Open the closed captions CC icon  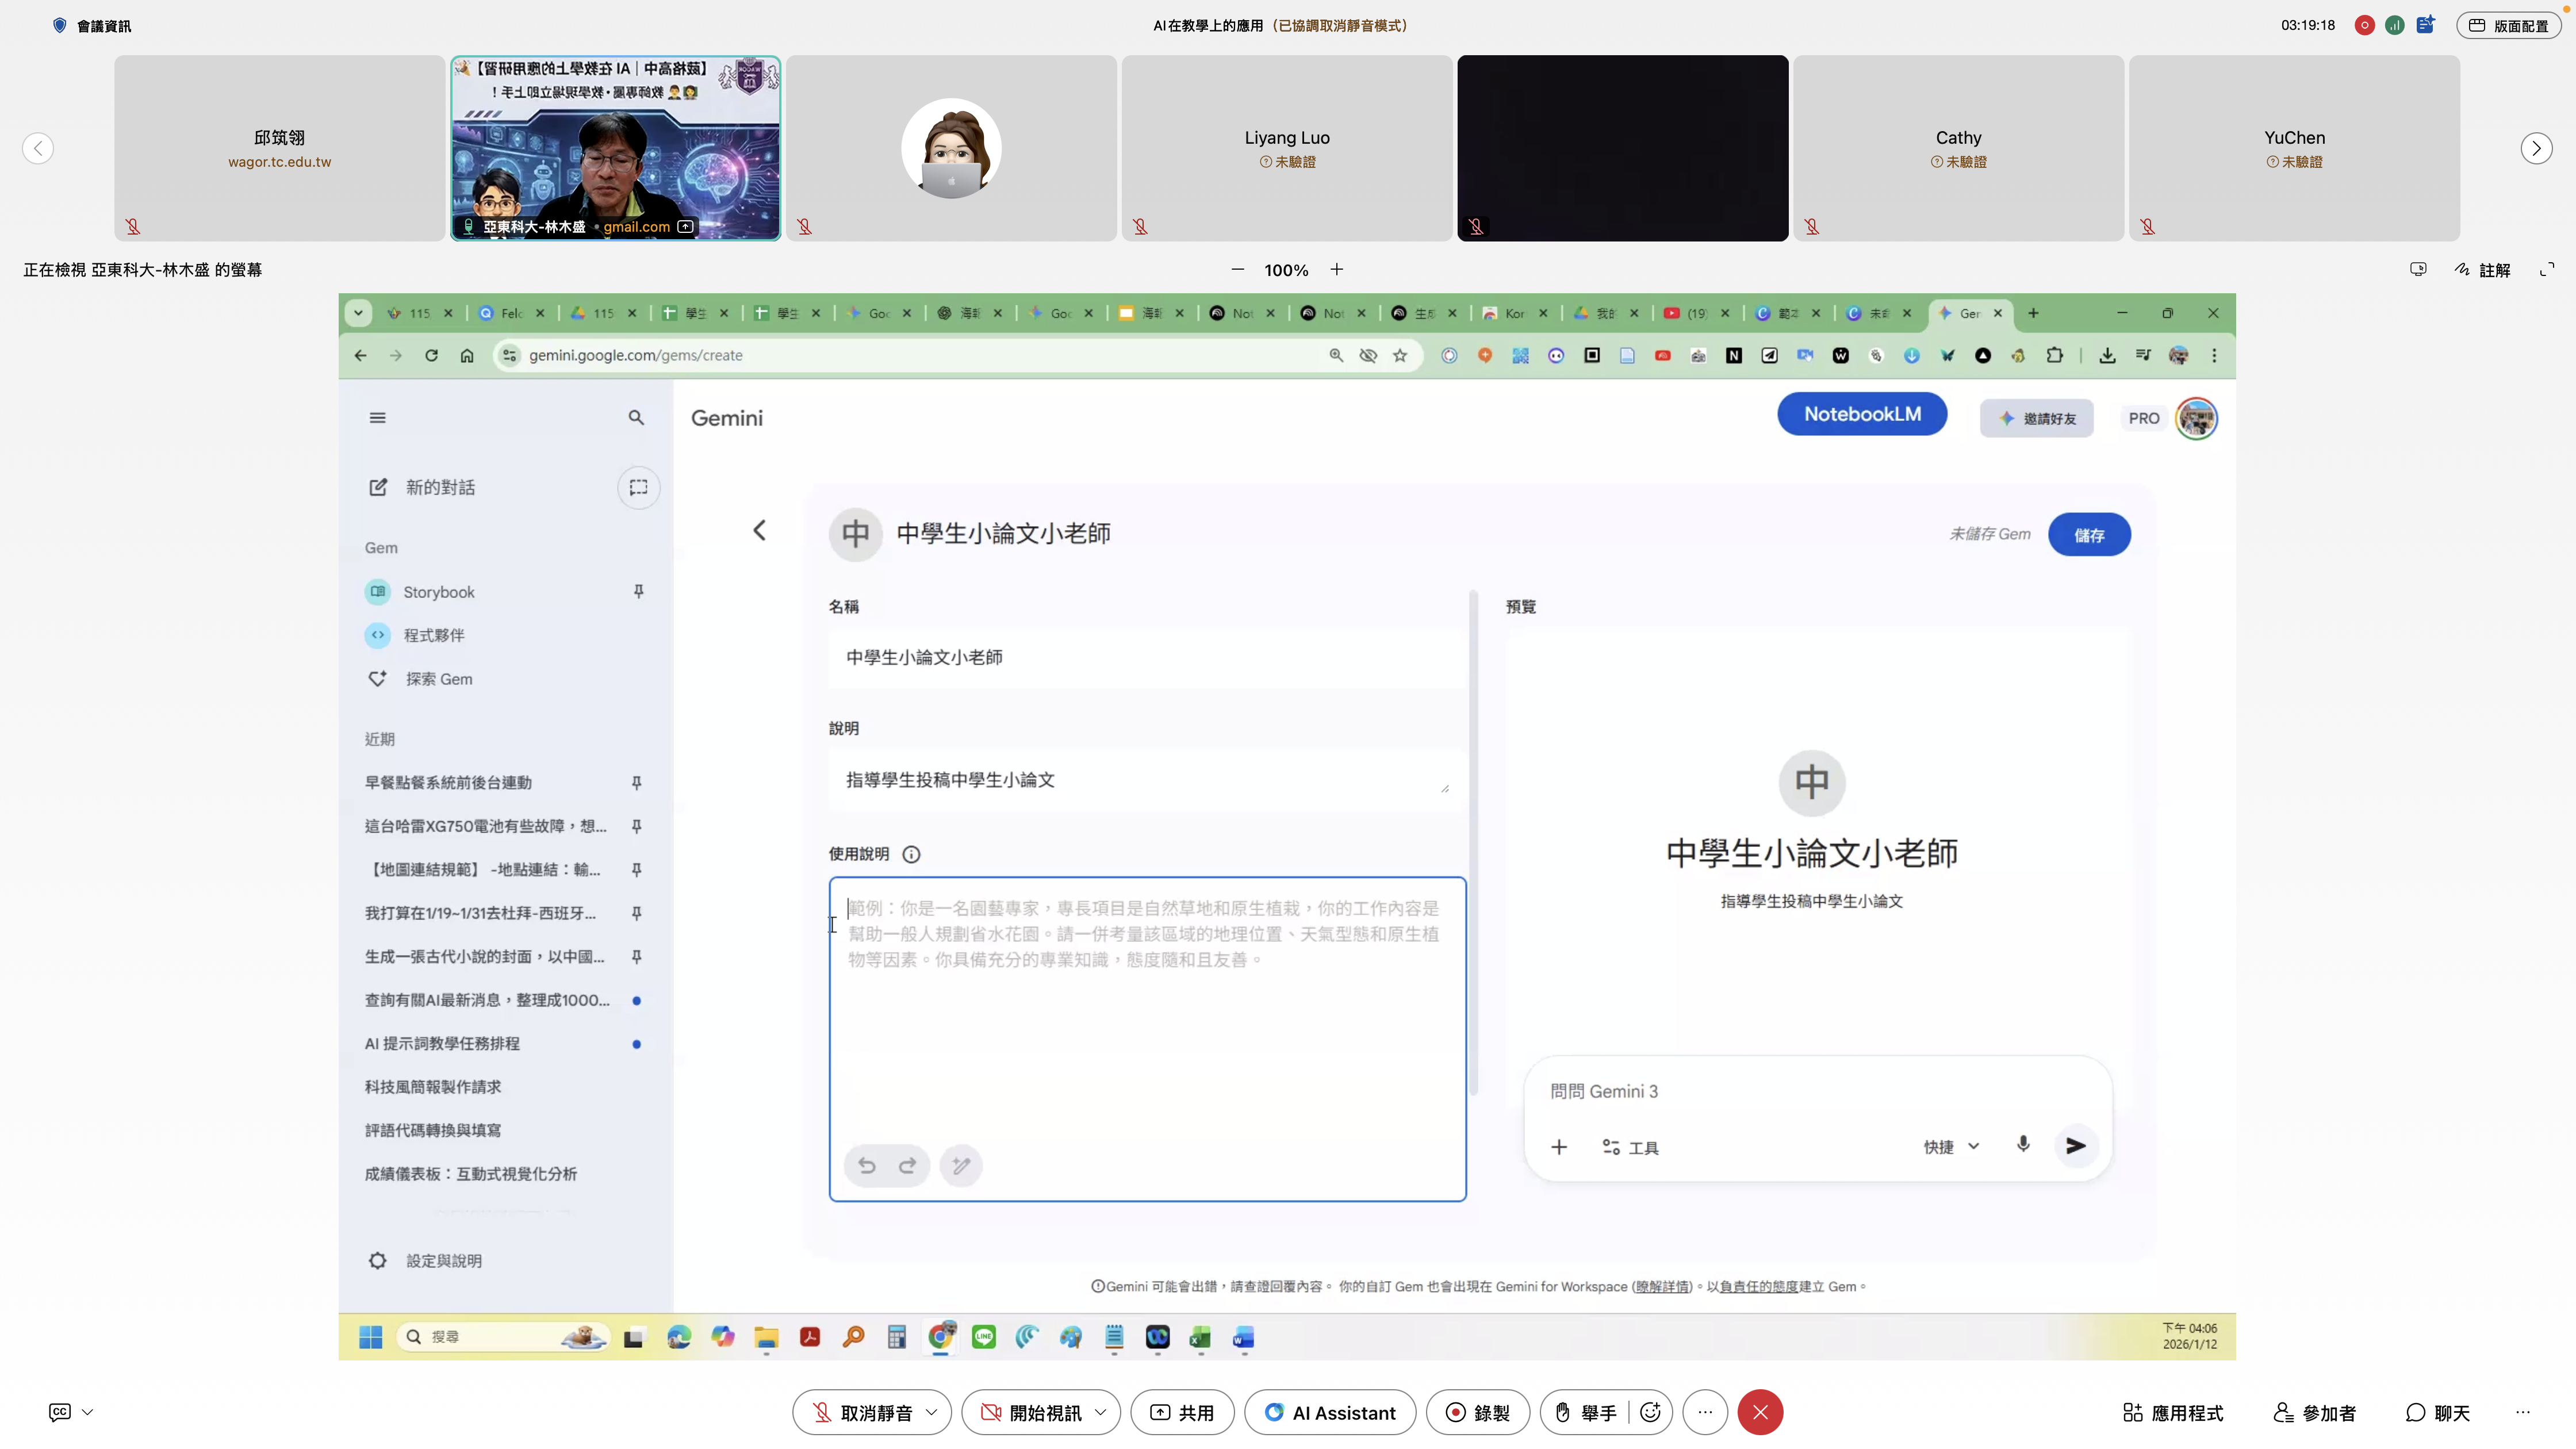60,1412
